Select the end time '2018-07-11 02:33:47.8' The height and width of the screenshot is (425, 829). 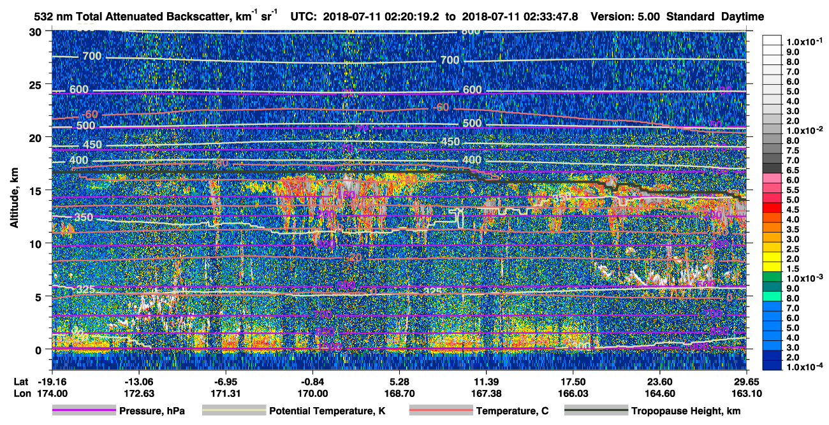[519, 16]
